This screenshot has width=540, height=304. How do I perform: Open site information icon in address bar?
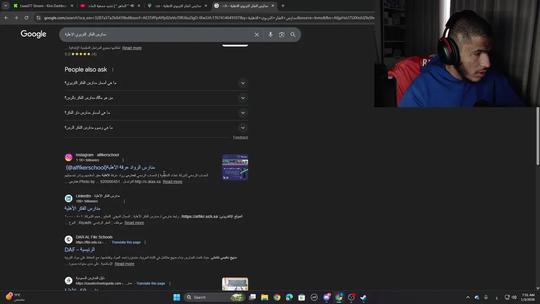(38, 18)
